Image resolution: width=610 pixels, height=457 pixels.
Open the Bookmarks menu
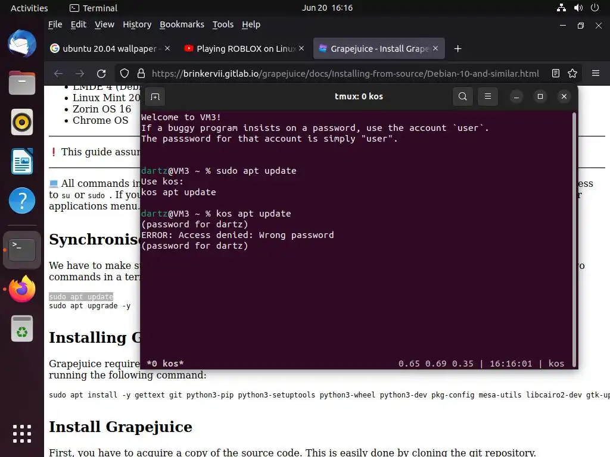182,24
